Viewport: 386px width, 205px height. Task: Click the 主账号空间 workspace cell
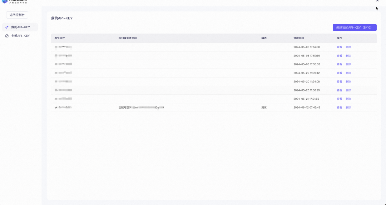(141, 107)
